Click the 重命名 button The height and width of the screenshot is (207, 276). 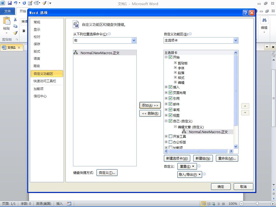(x=227, y=158)
